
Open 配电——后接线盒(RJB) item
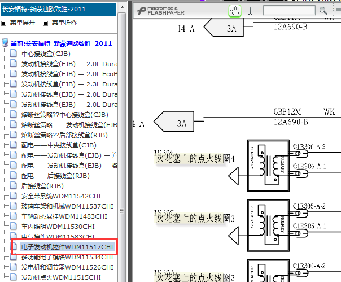pyautogui.click(x=55, y=176)
